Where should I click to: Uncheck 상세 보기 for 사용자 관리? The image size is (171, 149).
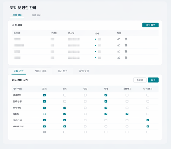point(148,126)
